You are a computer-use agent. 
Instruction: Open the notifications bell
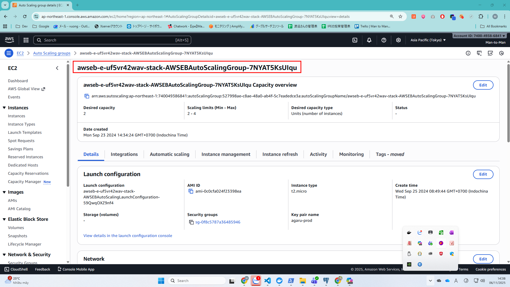369,40
